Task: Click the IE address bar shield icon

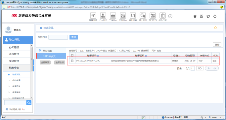Action: (4, 7)
